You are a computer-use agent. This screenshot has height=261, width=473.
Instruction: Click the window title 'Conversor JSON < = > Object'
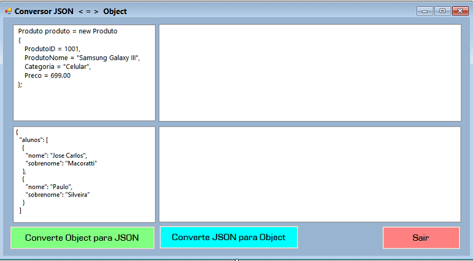coord(71,12)
